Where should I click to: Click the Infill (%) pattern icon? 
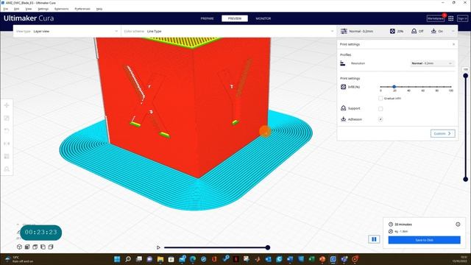(x=344, y=87)
